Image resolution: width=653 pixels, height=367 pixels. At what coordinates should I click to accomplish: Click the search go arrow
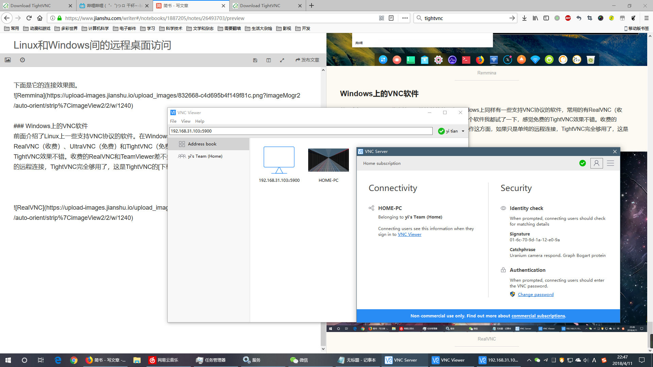point(512,18)
